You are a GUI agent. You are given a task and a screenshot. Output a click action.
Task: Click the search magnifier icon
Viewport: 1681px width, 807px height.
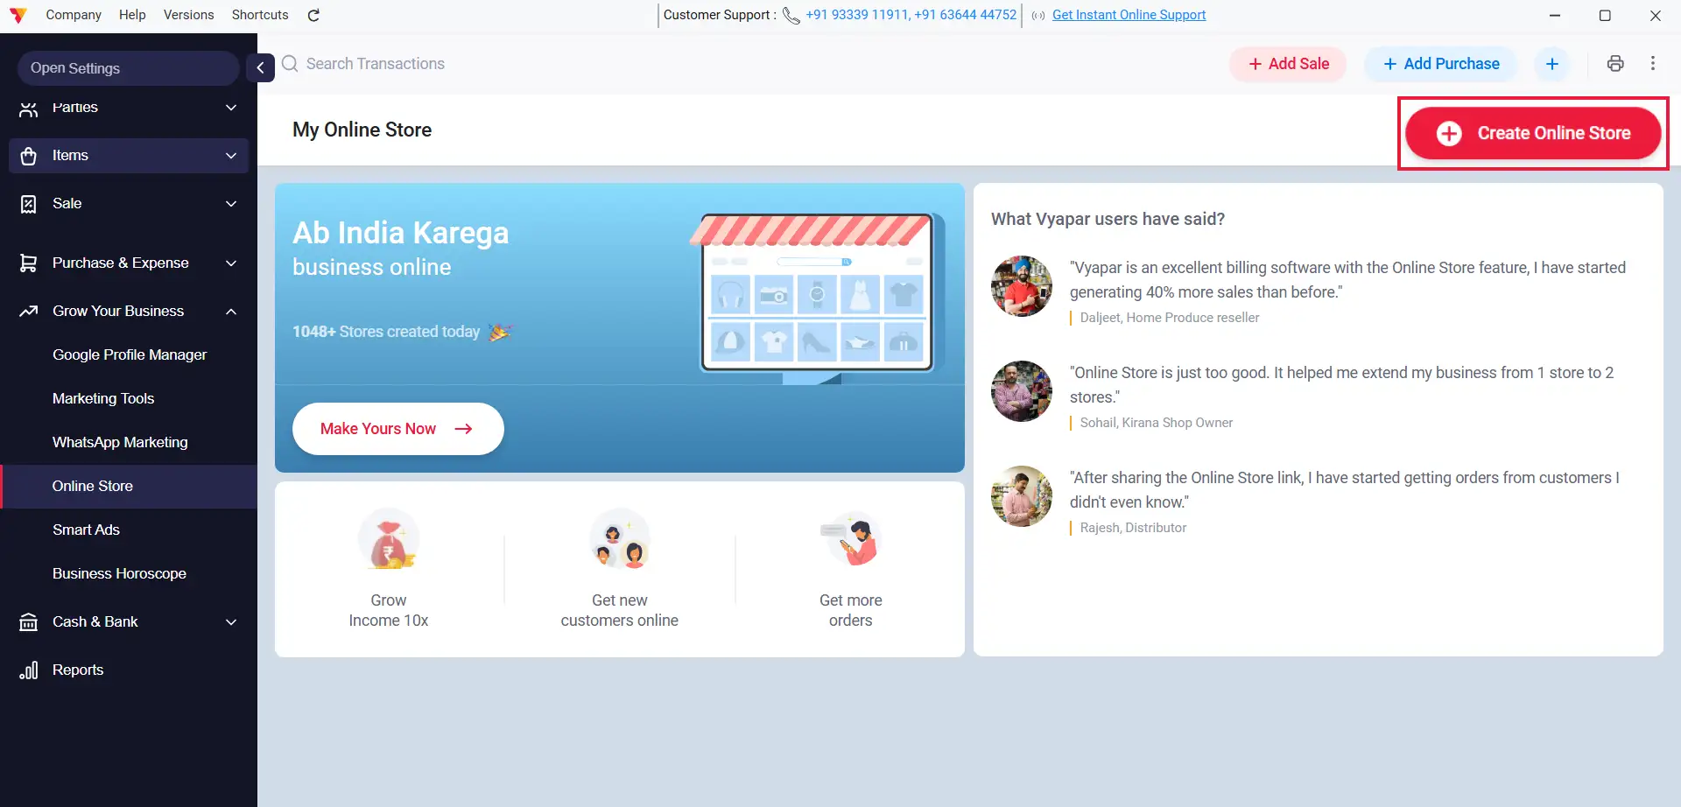(x=290, y=64)
